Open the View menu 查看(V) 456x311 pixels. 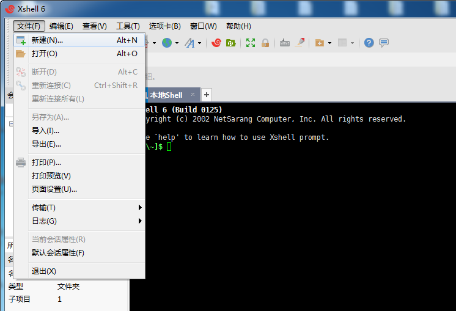[x=95, y=26]
